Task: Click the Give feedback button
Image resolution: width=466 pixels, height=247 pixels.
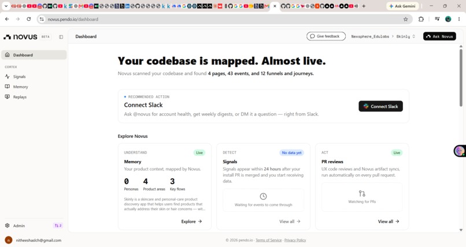Action: coord(326,36)
